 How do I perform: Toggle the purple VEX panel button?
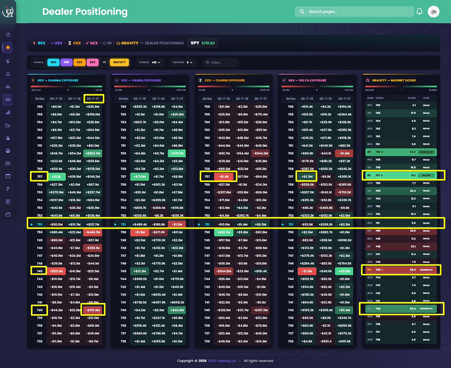point(67,62)
